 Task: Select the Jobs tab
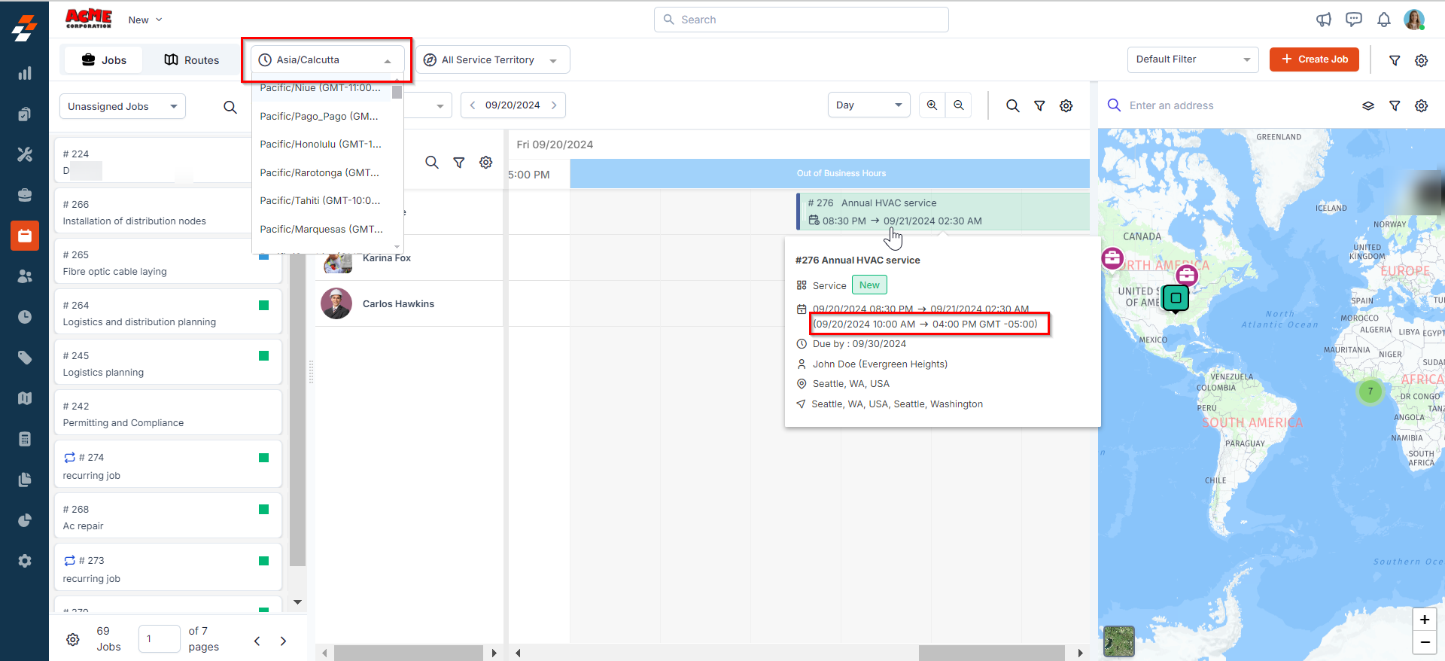coord(104,60)
